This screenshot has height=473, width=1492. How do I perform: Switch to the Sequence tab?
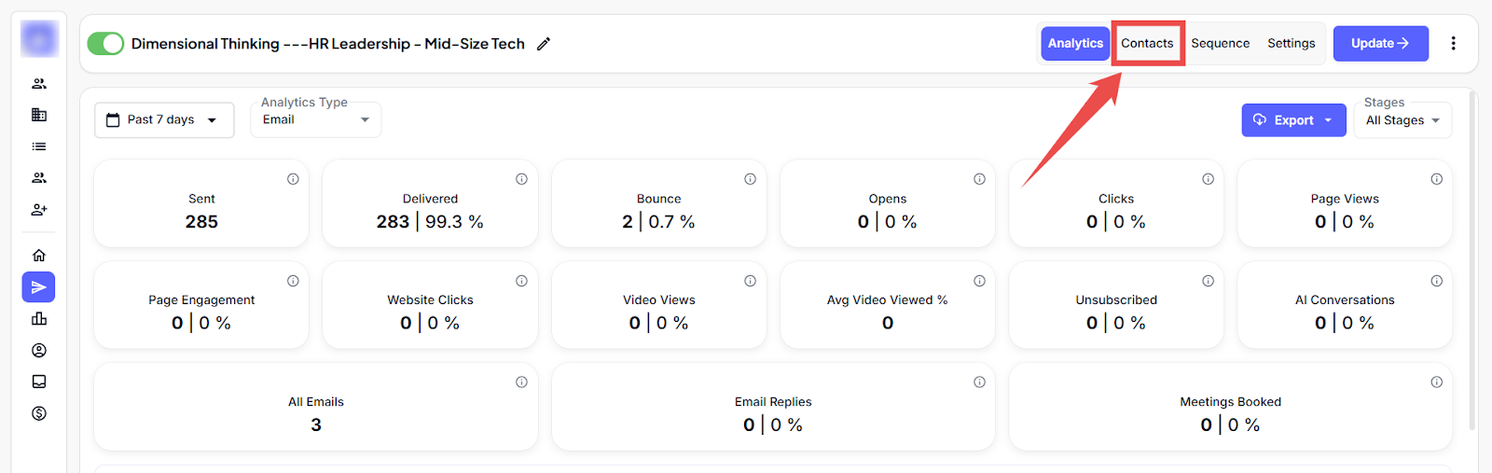pyautogui.click(x=1220, y=44)
